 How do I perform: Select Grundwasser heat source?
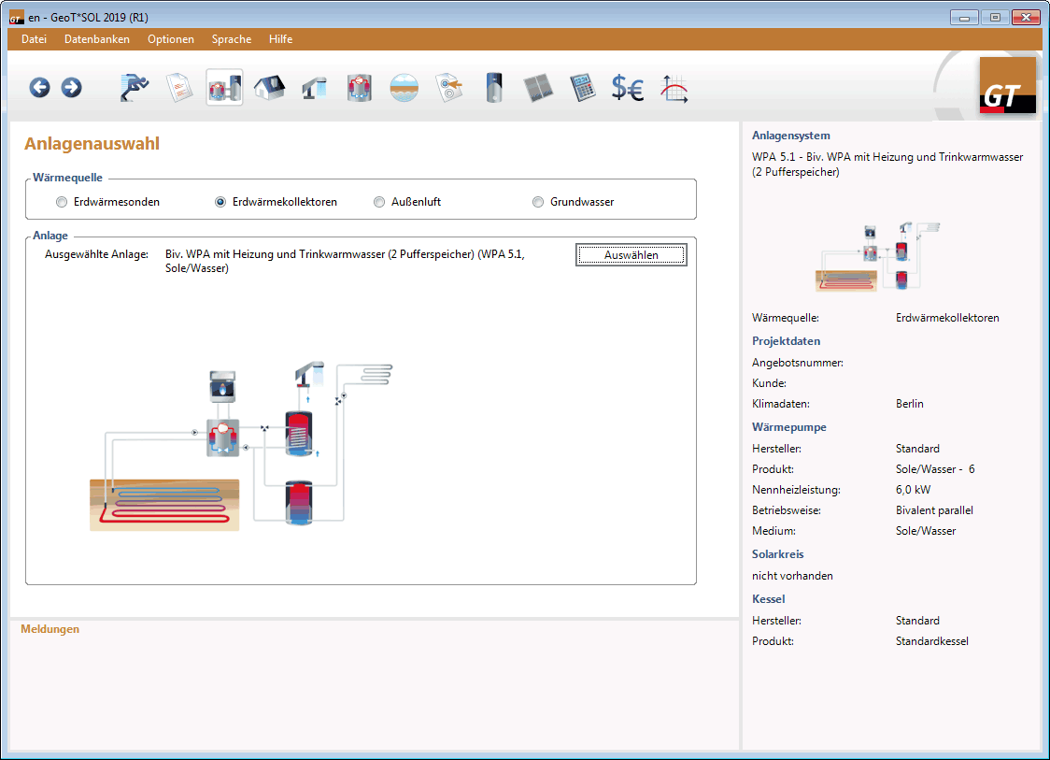(574, 202)
